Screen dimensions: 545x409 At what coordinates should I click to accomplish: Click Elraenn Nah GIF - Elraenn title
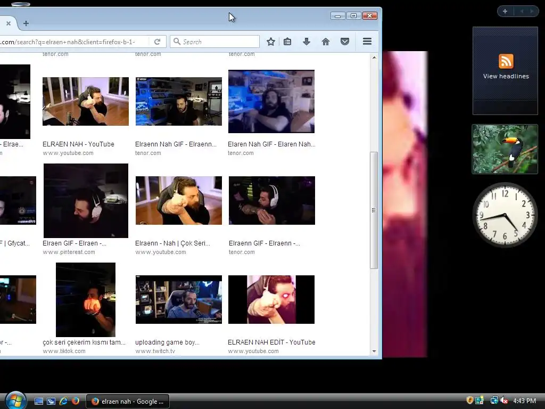176,144
